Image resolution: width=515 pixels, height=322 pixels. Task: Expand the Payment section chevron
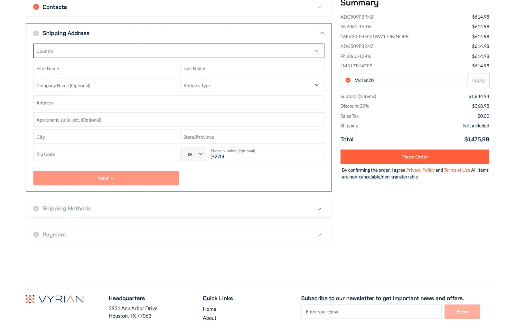pyautogui.click(x=319, y=235)
